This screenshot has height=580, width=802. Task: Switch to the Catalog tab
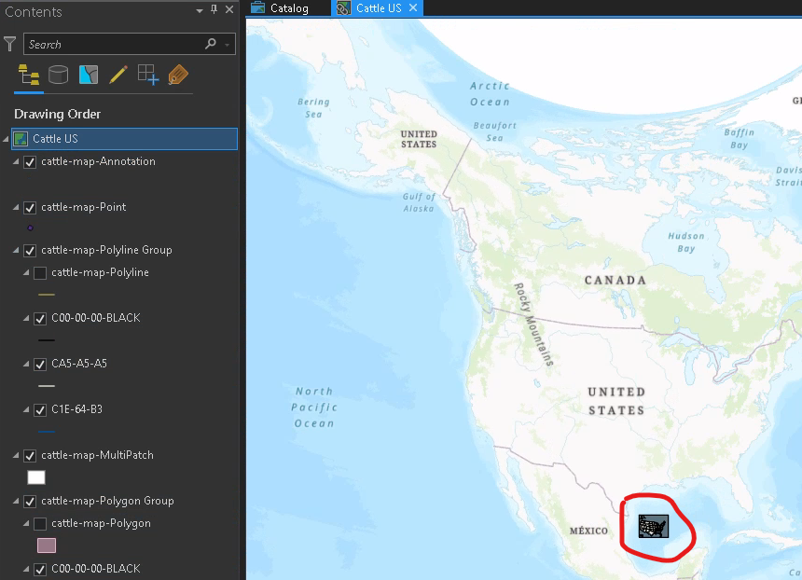[281, 8]
